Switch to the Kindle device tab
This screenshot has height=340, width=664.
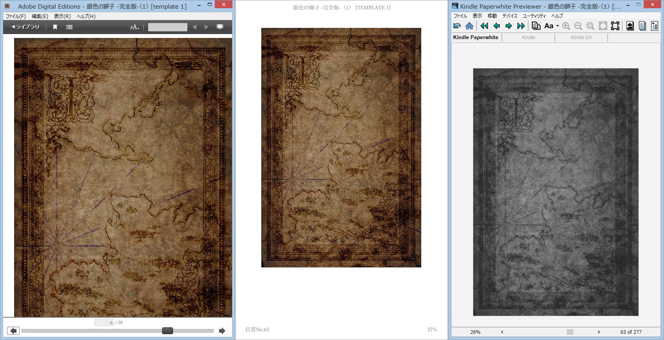[528, 37]
